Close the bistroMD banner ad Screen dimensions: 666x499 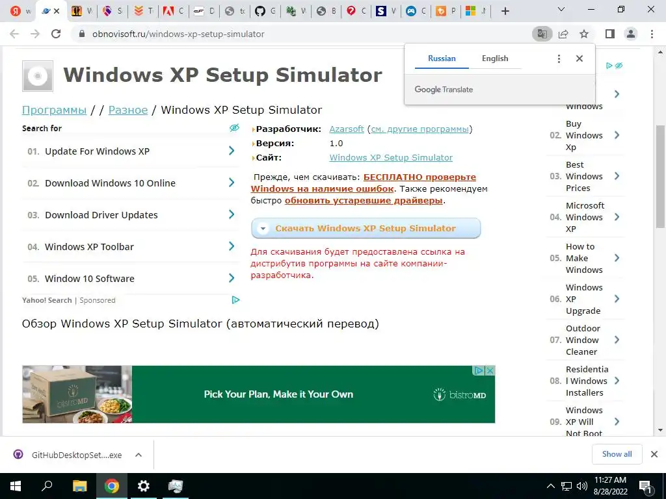pyautogui.click(x=490, y=370)
